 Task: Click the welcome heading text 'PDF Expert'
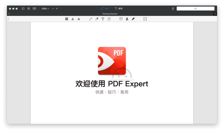coord(128,84)
